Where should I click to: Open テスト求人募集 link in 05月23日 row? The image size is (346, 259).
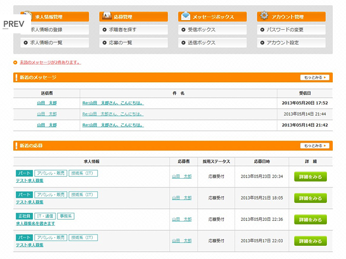[29, 181]
